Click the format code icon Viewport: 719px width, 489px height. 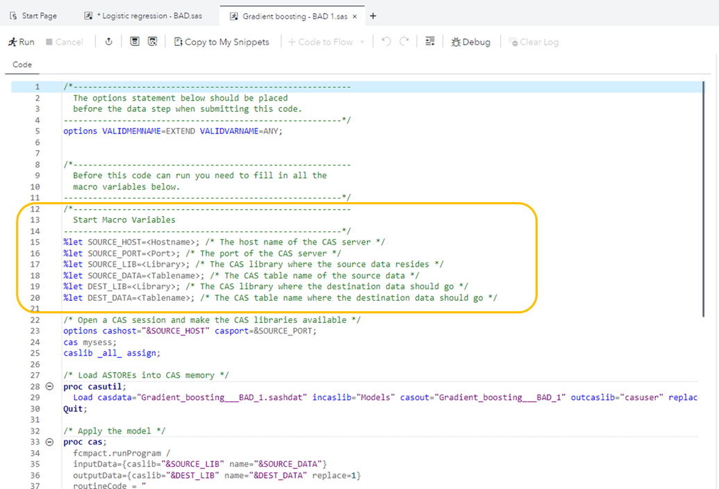click(x=430, y=42)
